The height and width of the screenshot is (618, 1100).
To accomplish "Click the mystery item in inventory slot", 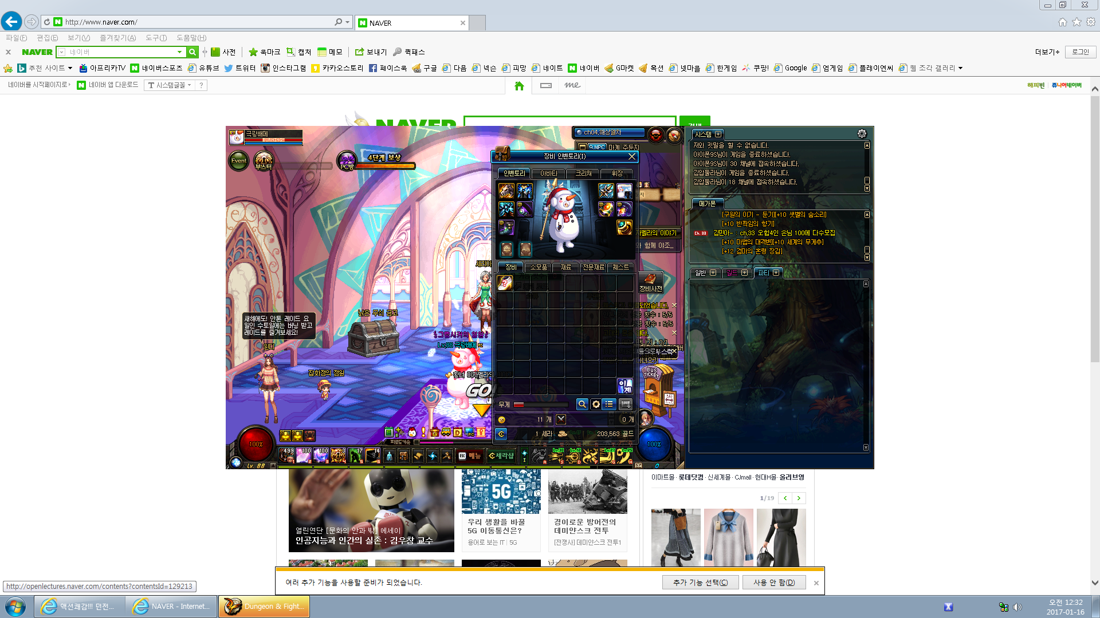I will (505, 283).
